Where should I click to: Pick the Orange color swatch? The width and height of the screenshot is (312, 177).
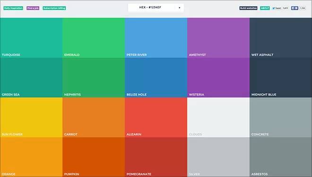(x=31, y=157)
